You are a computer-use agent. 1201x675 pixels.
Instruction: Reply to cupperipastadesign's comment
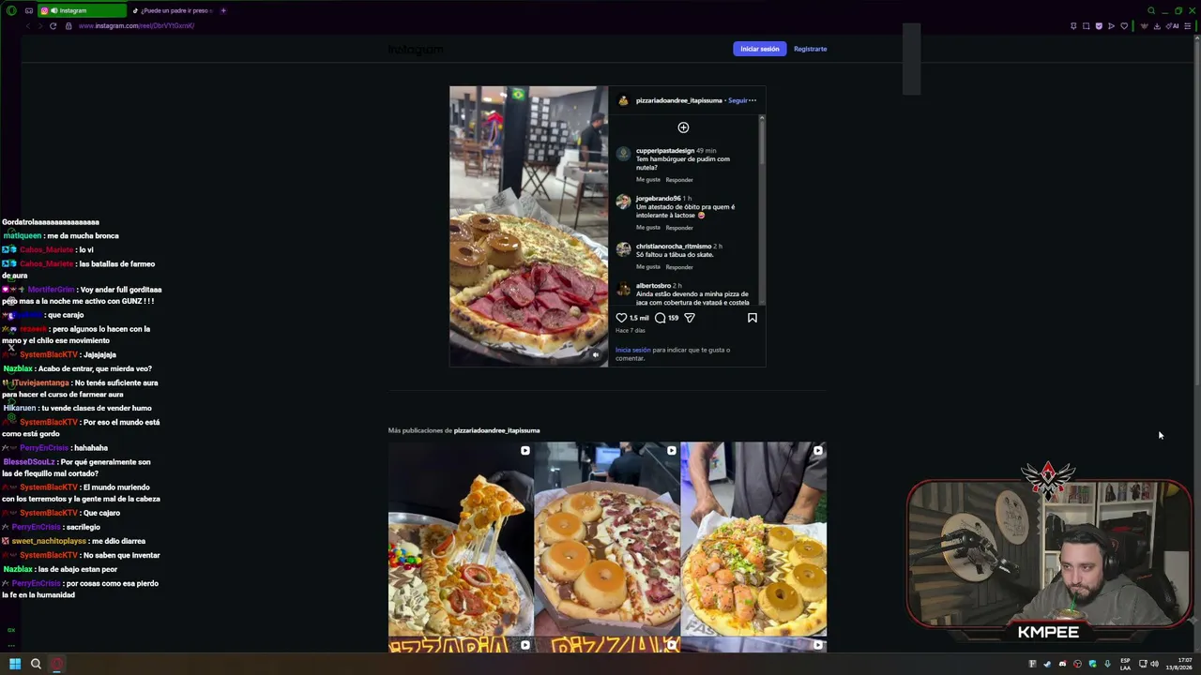click(679, 180)
